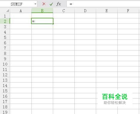Select row 14 header
The height and width of the screenshot is (114, 140).
pyautogui.click(x=5, y=85)
